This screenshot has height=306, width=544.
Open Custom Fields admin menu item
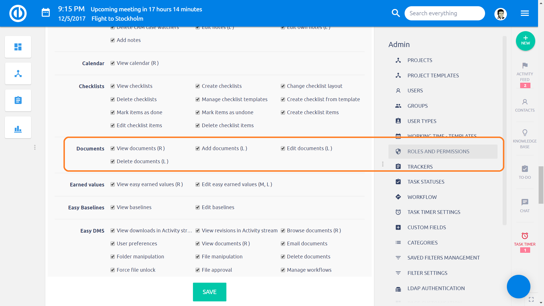(x=426, y=228)
